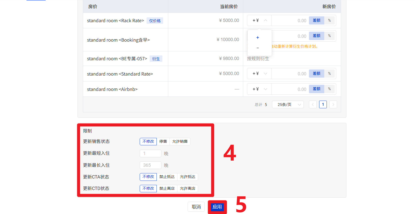Focus Booking含早 new price field
415x214 pixels.
pyautogui.click(x=290, y=36)
